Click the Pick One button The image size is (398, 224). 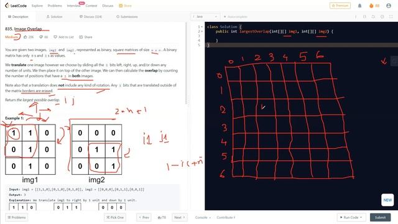click(115, 217)
